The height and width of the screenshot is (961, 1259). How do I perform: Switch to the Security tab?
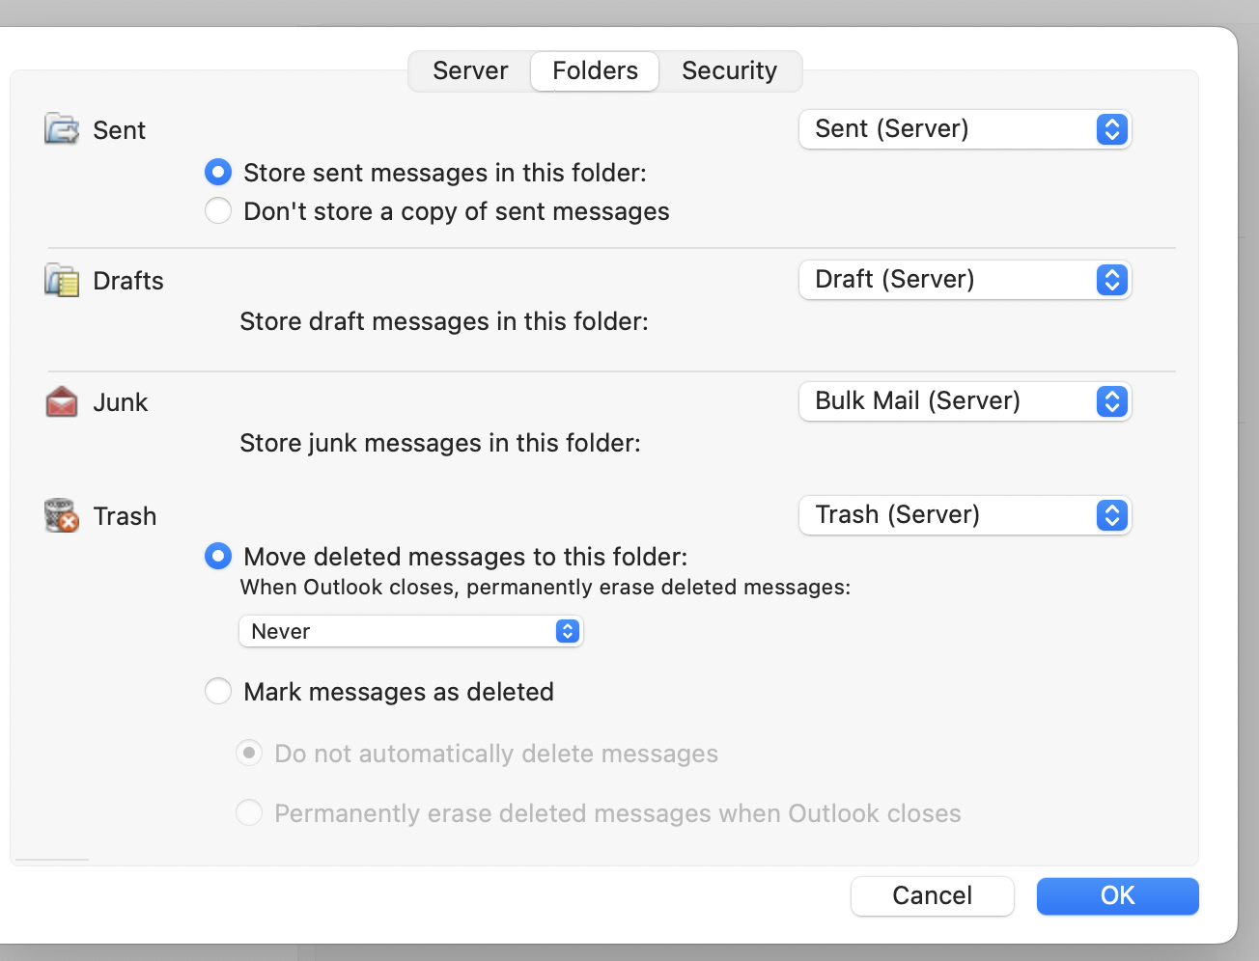(729, 70)
